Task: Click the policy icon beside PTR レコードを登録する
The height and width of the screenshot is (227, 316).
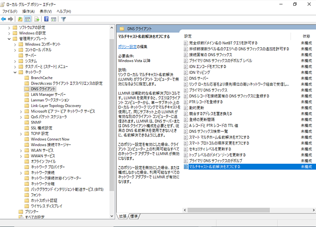Action: click(186, 102)
